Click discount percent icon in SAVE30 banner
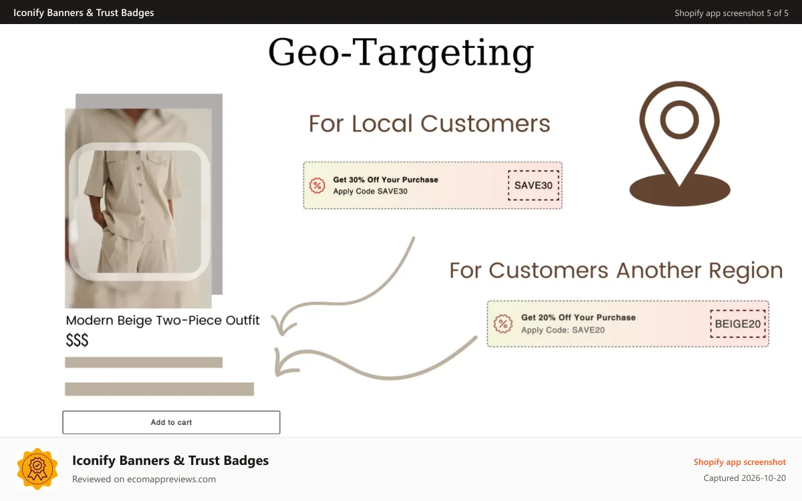This screenshot has height=501, width=802. coord(317,186)
